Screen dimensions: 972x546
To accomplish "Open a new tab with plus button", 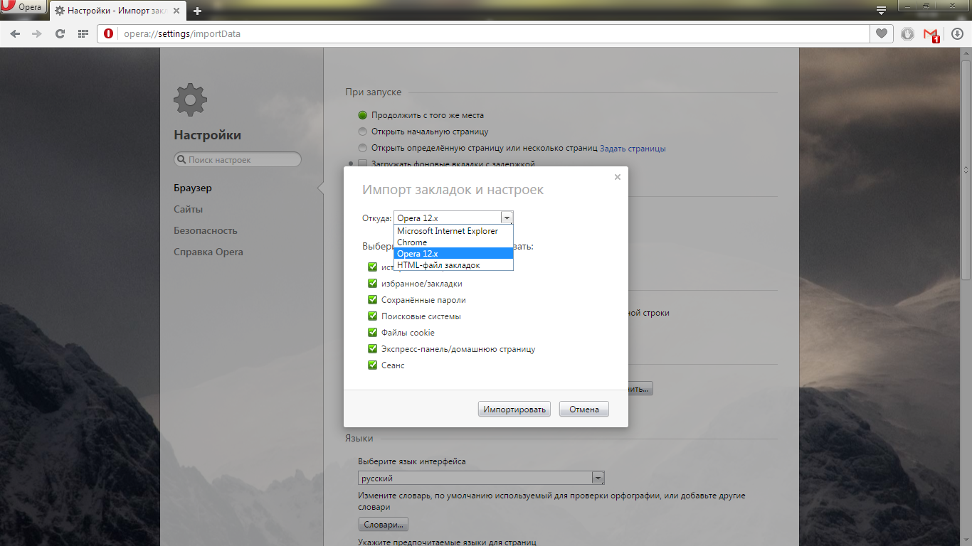I will pos(197,11).
